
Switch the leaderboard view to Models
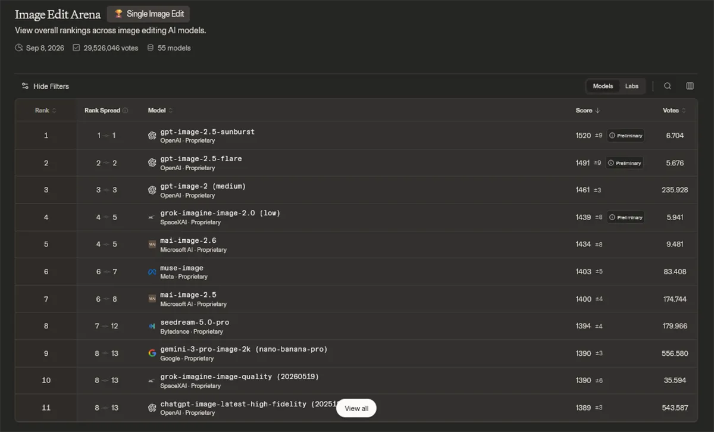point(603,86)
